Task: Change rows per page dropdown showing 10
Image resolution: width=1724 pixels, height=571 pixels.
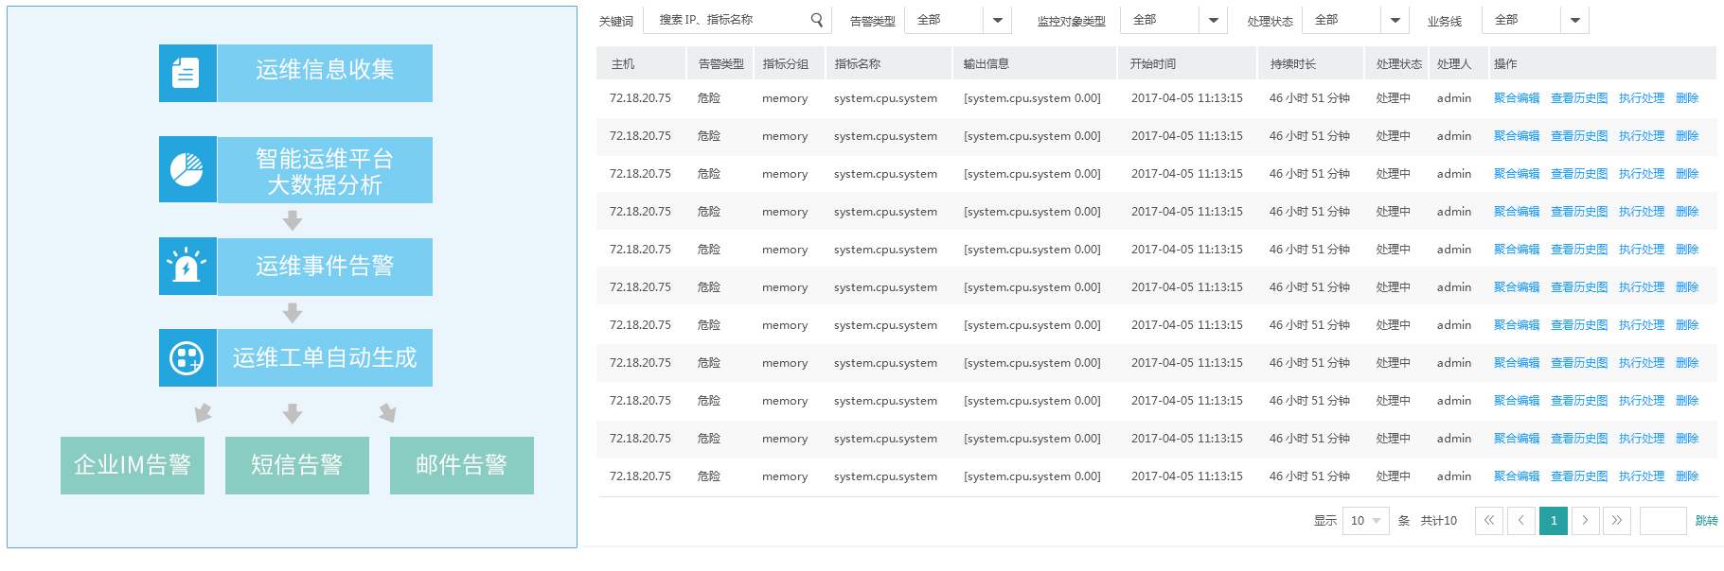Action: tap(1365, 521)
